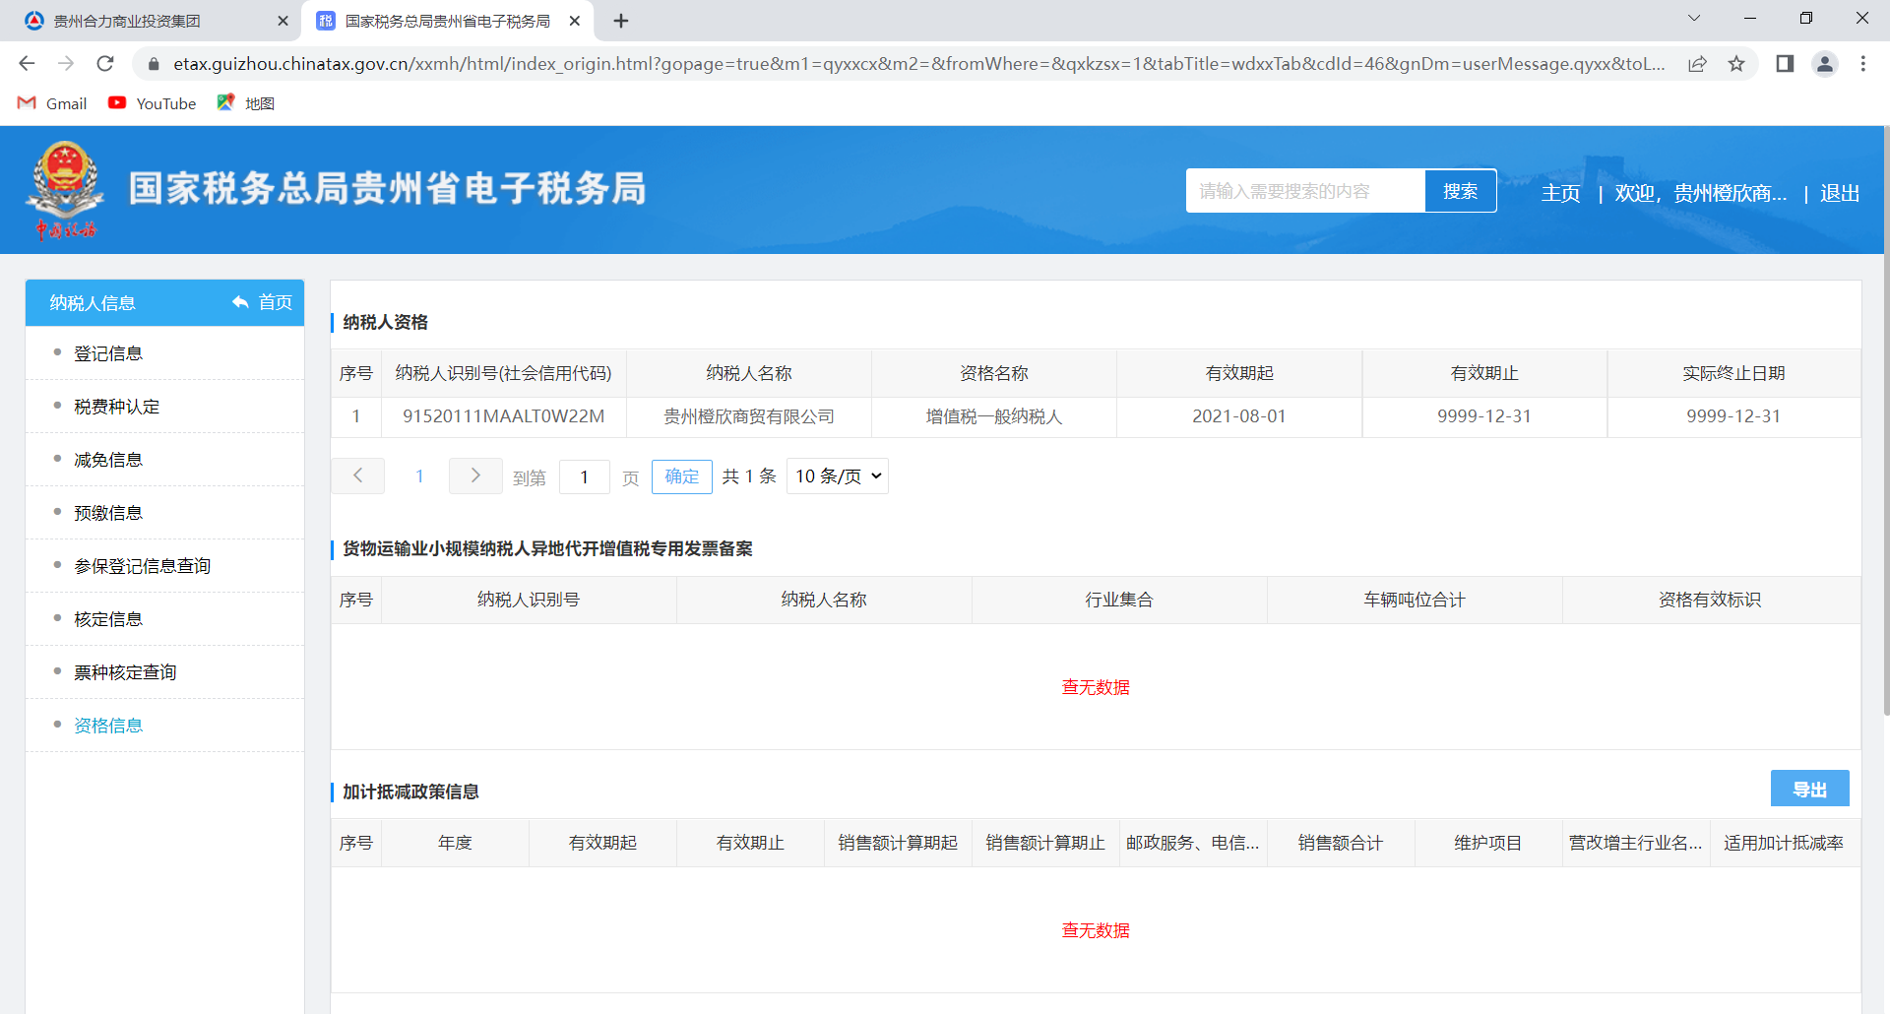Click the browser back arrow

pos(27,64)
